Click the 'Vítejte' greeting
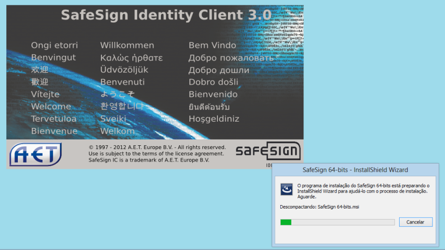445x250 pixels. point(45,94)
